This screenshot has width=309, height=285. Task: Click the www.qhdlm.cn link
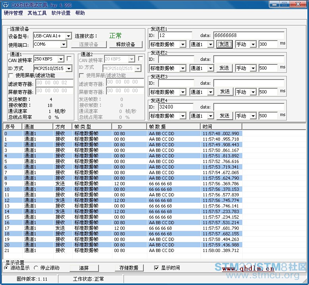pos(248,269)
